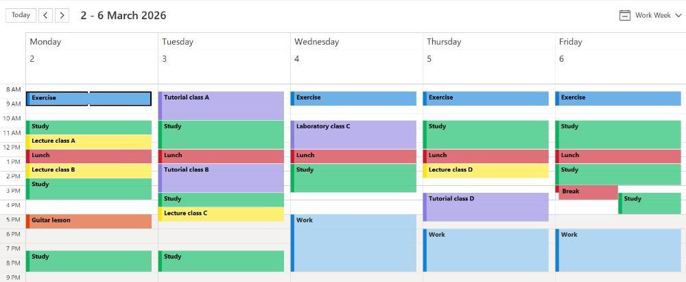Click the previous week arrow
Screen dimensions: 686x282
pyautogui.click(x=46, y=15)
